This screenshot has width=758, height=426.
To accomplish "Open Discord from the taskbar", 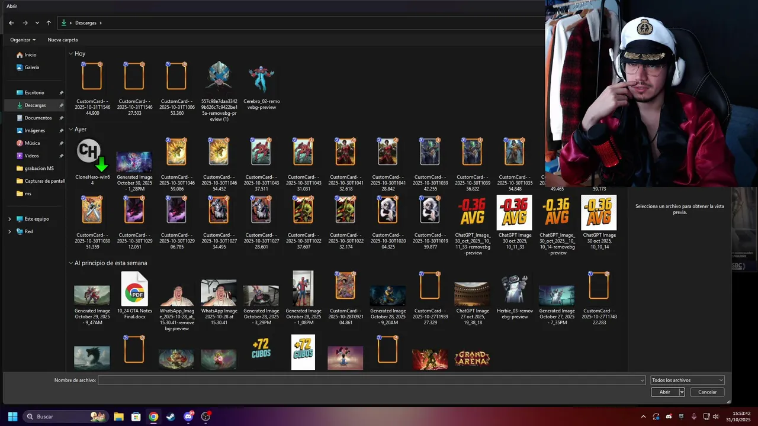I will pos(188,417).
